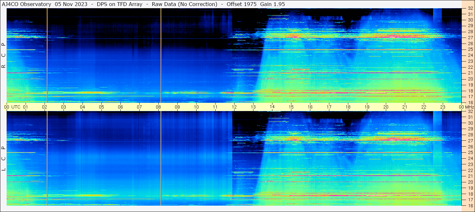The image size is (475, 212).
Task: Select the "DPS on TFD Array" title text
Action: click(119, 4)
